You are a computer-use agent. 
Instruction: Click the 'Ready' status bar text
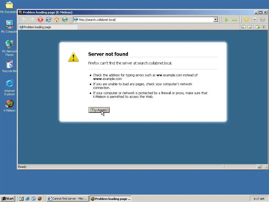click(22, 167)
